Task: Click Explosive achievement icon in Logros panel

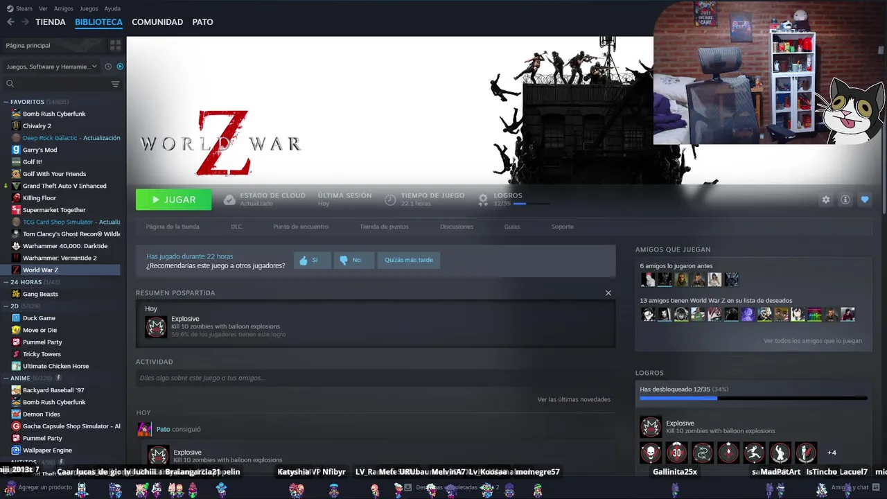Action: (x=651, y=426)
